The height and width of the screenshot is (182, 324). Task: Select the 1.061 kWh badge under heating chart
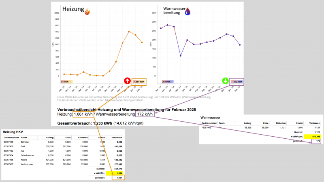point(139,82)
